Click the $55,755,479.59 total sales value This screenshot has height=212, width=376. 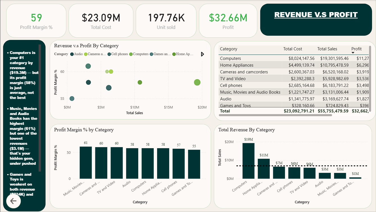[333, 111]
